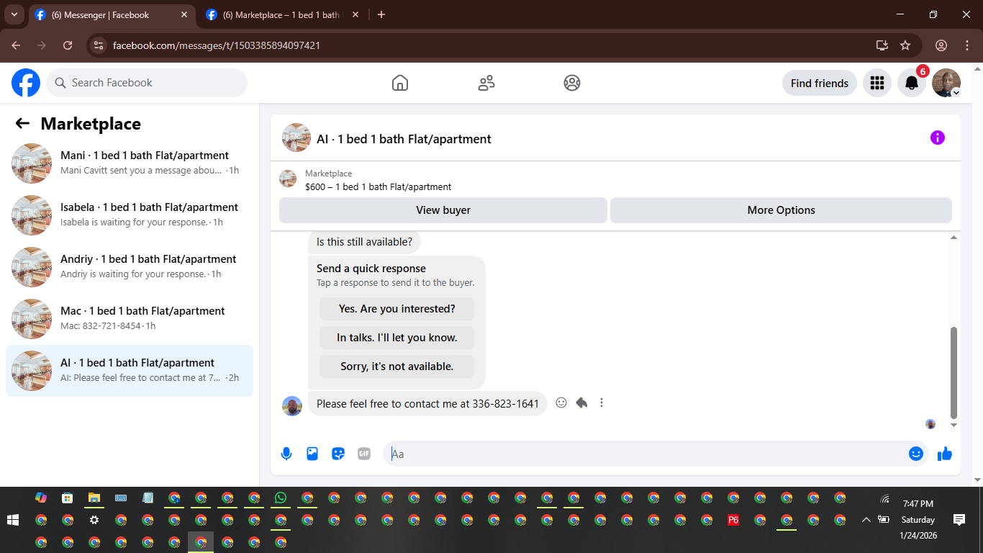
Task: Open a new browser tab
Action: [x=381, y=14]
